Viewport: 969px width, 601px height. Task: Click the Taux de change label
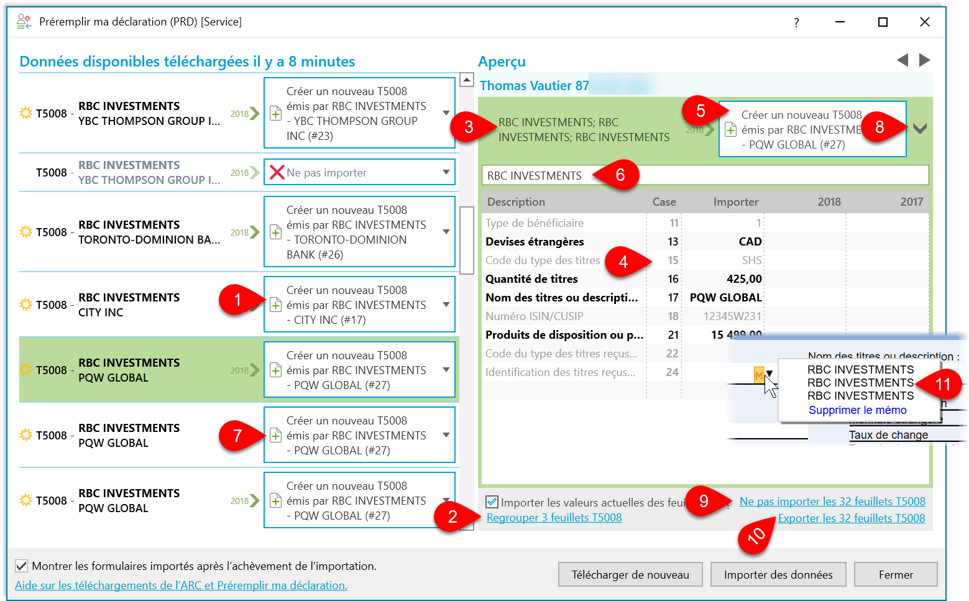(888, 435)
